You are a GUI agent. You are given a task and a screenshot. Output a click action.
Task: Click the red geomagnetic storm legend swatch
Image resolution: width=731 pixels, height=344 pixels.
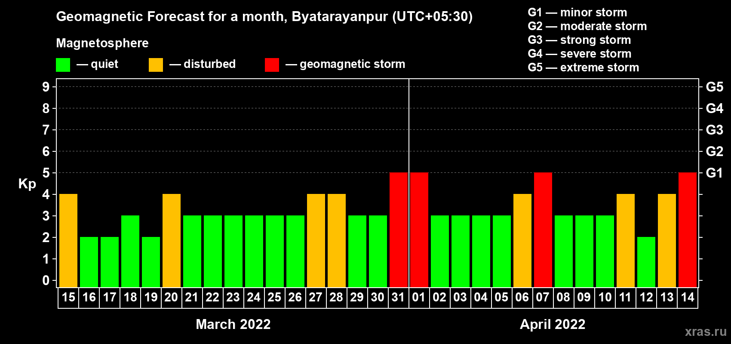(x=272, y=65)
